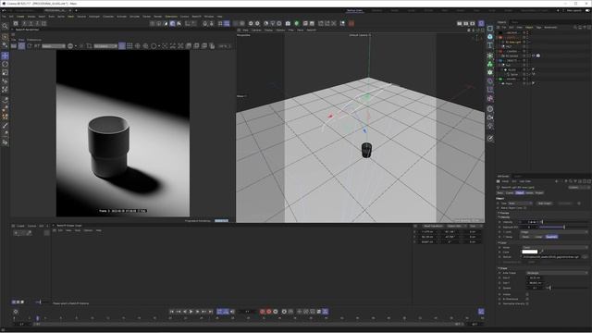Click the brush tool in left toolbar
Image resolution: width=592 pixels, height=333 pixels.
(x=5, y=126)
